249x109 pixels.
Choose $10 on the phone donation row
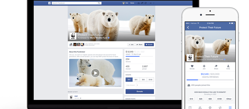pyautogui.click(x=191, y=99)
